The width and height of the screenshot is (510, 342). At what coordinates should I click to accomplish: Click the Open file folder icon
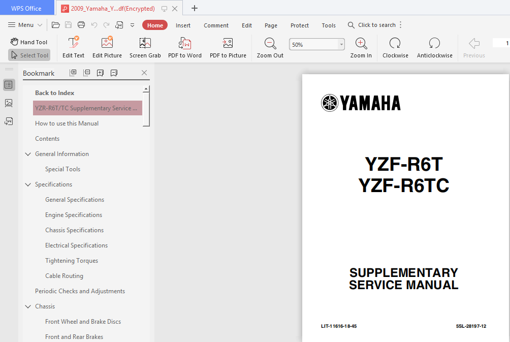point(55,25)
